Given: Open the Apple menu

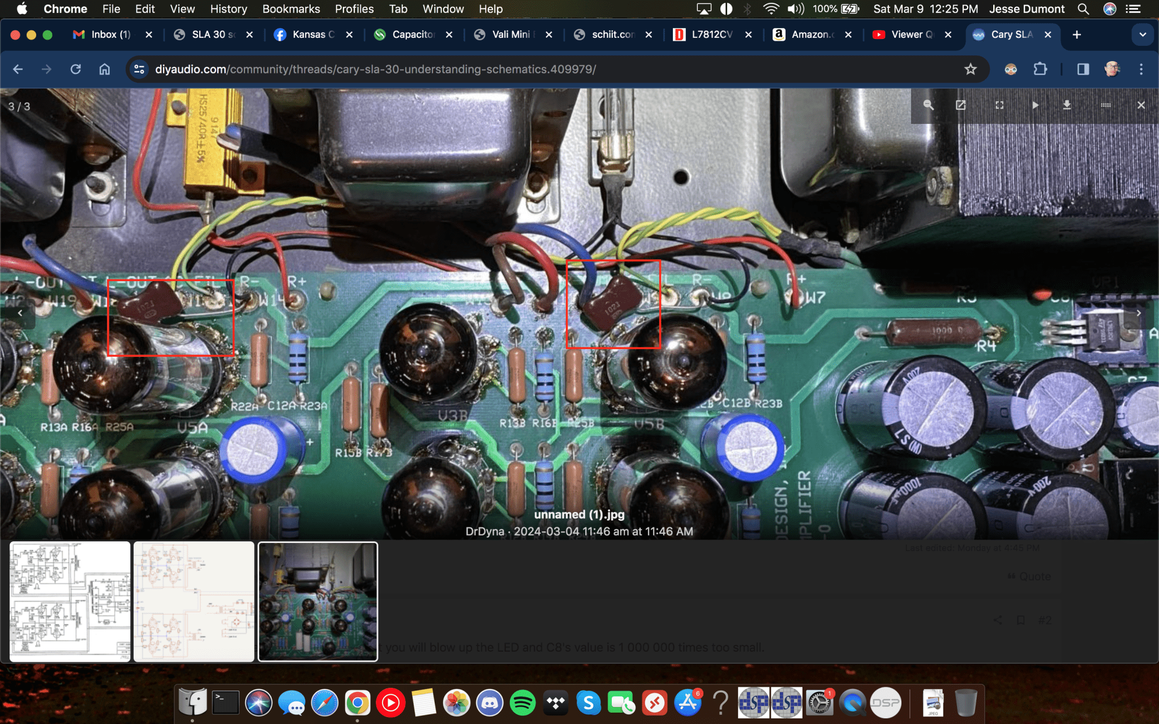Looking at the screenshot, I should (x=22, y=9).
